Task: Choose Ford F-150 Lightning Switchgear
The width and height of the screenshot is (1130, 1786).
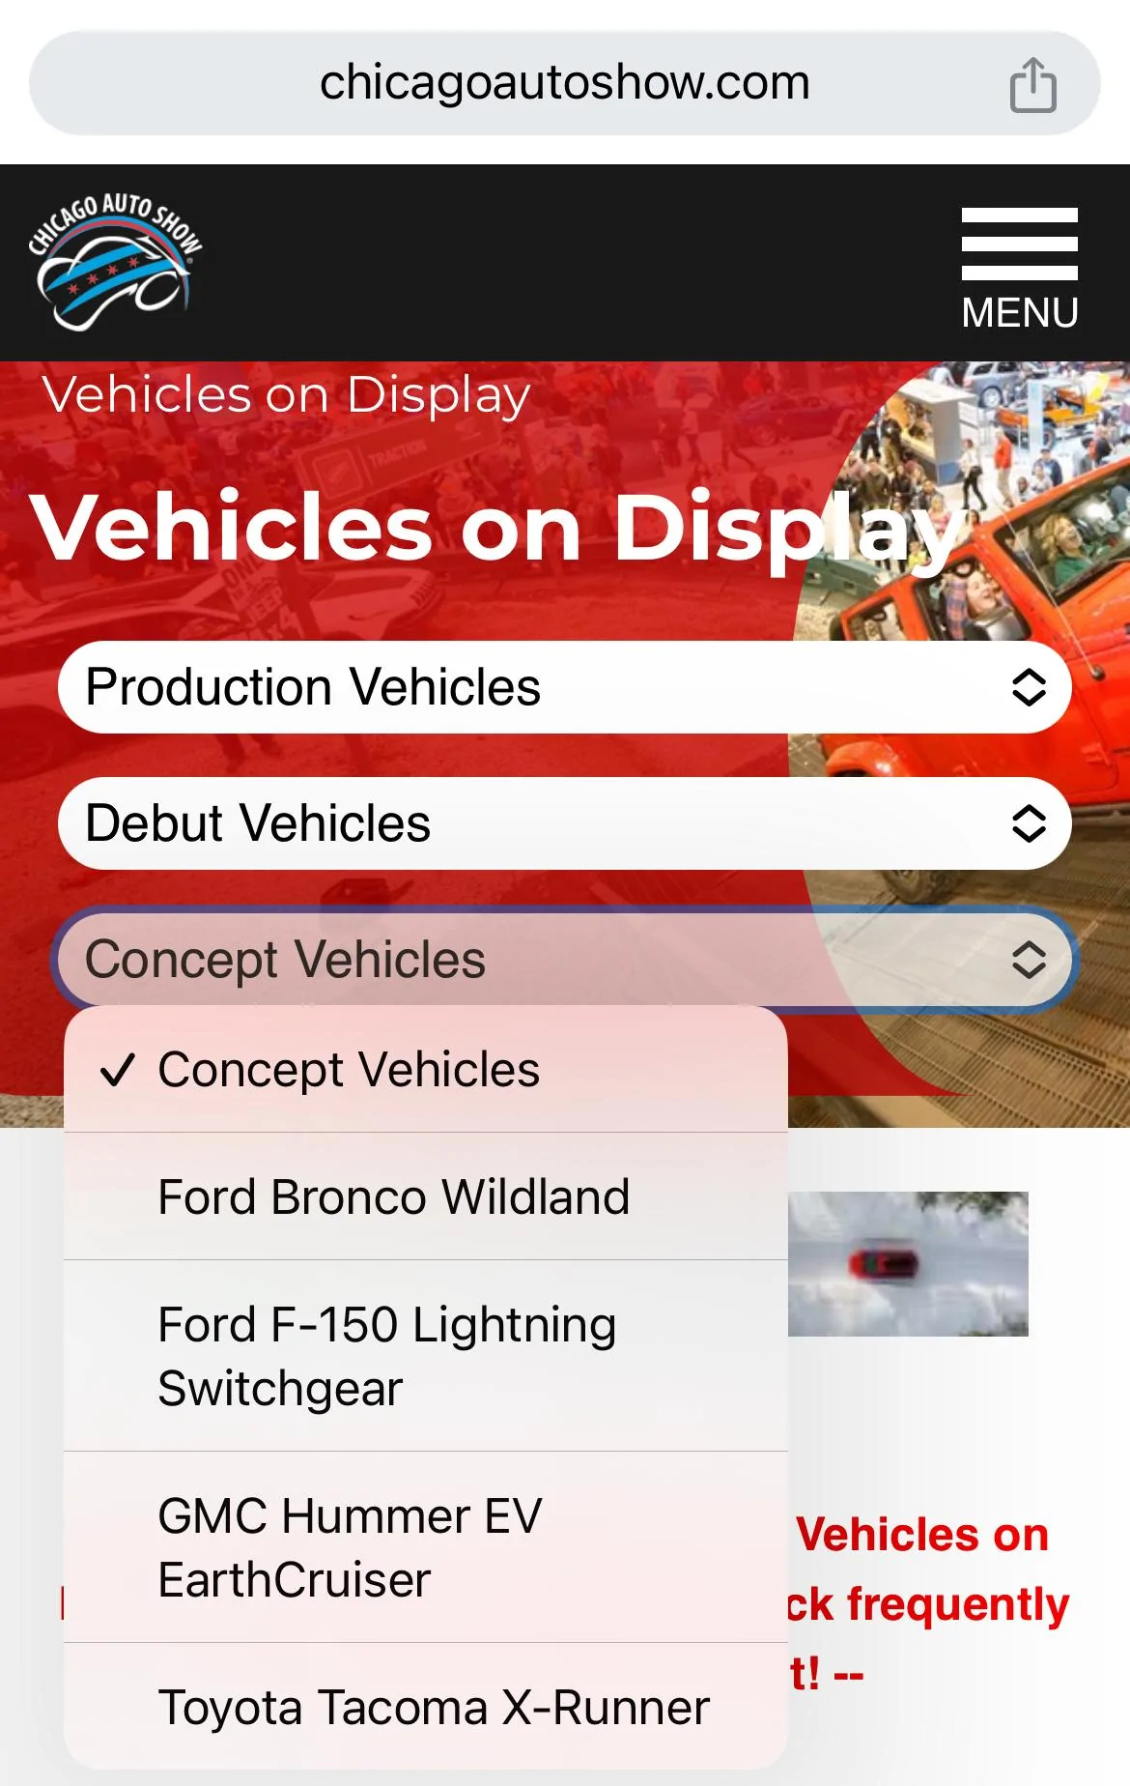Action: coord(426,1356)
